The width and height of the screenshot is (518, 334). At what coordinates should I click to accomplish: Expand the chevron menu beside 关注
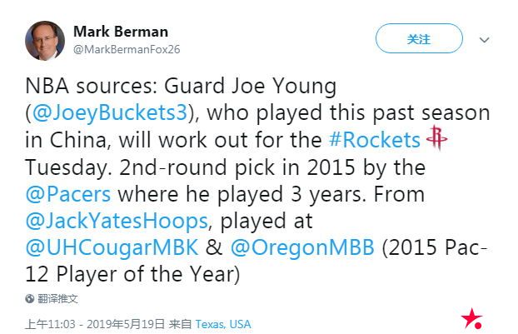[x=485, y=40]
